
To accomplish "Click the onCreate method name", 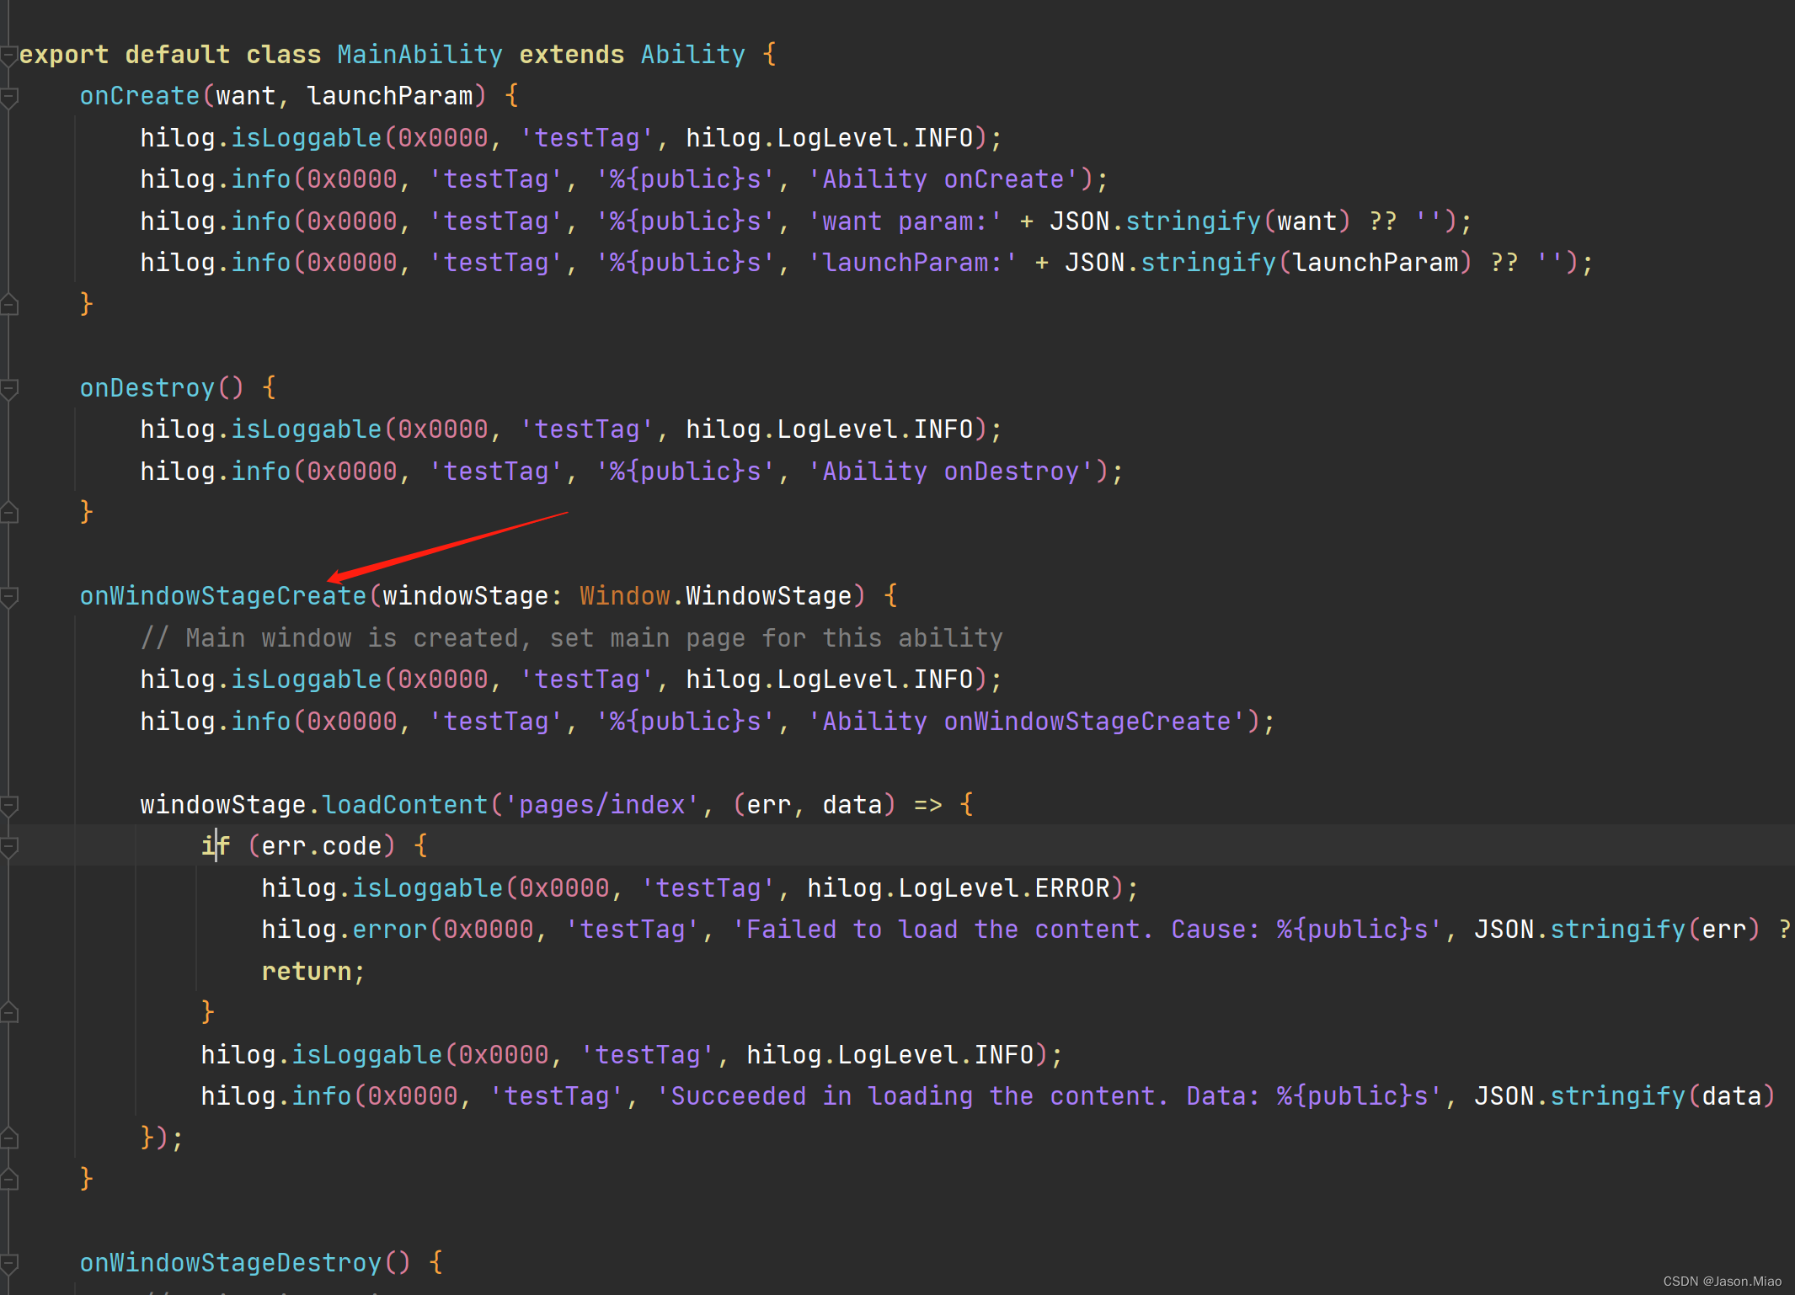I will click(140, 96).
